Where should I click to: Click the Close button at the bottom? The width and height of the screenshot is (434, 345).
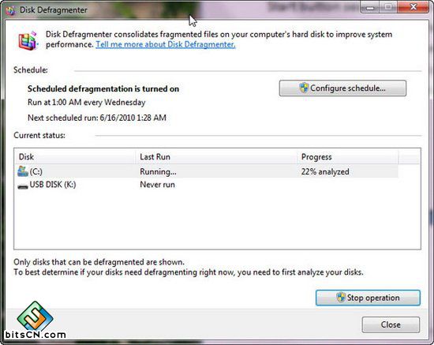pyautogui.click(x=391, y=324)
